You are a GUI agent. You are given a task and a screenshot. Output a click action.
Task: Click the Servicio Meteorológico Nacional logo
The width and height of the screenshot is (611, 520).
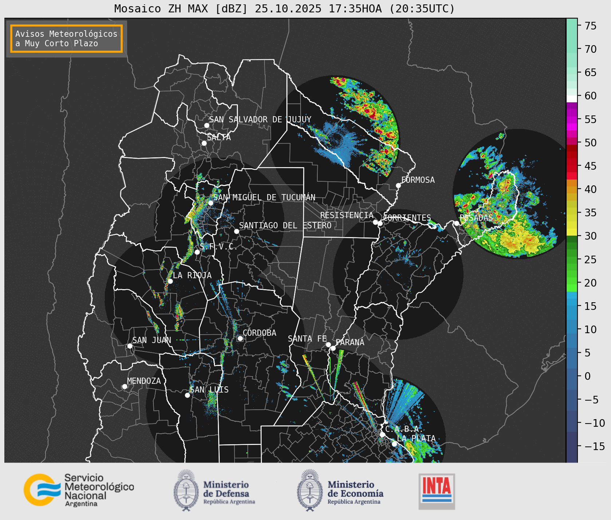(x=79, y=490)
